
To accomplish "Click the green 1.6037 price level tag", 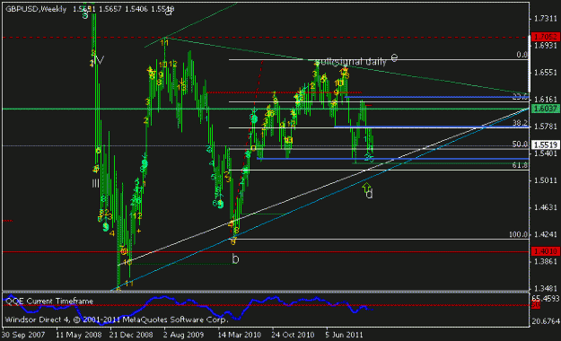I will click(545, 108).
